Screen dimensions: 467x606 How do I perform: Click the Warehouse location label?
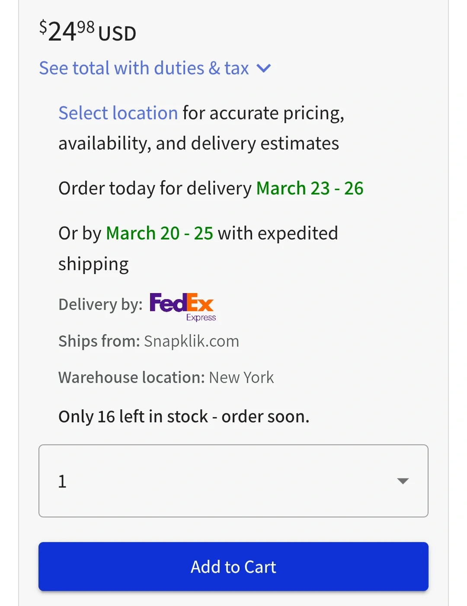tap(131, 378)
